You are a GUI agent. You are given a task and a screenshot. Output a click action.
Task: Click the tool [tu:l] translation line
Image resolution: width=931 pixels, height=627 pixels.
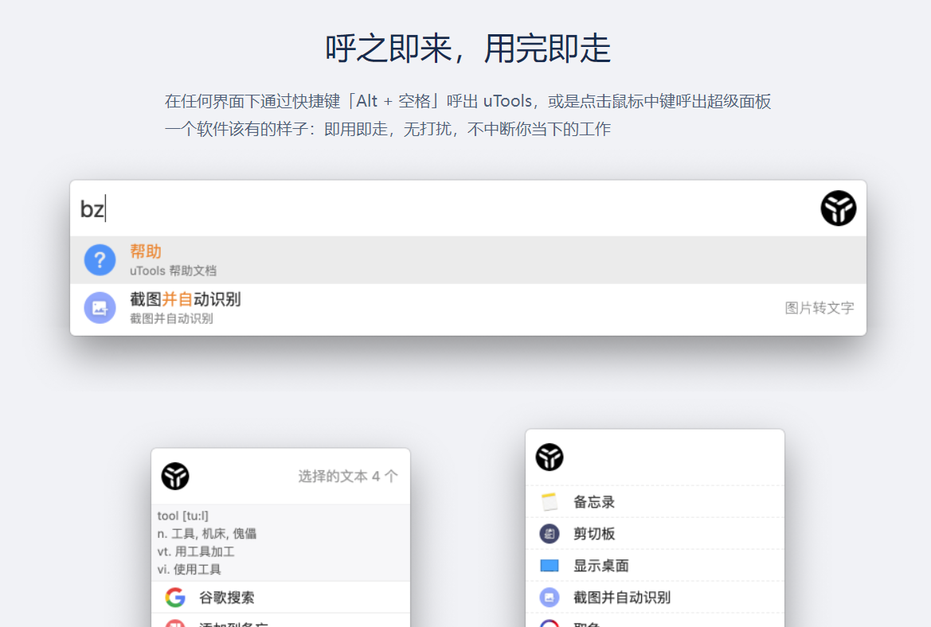[x=183, y=516]
